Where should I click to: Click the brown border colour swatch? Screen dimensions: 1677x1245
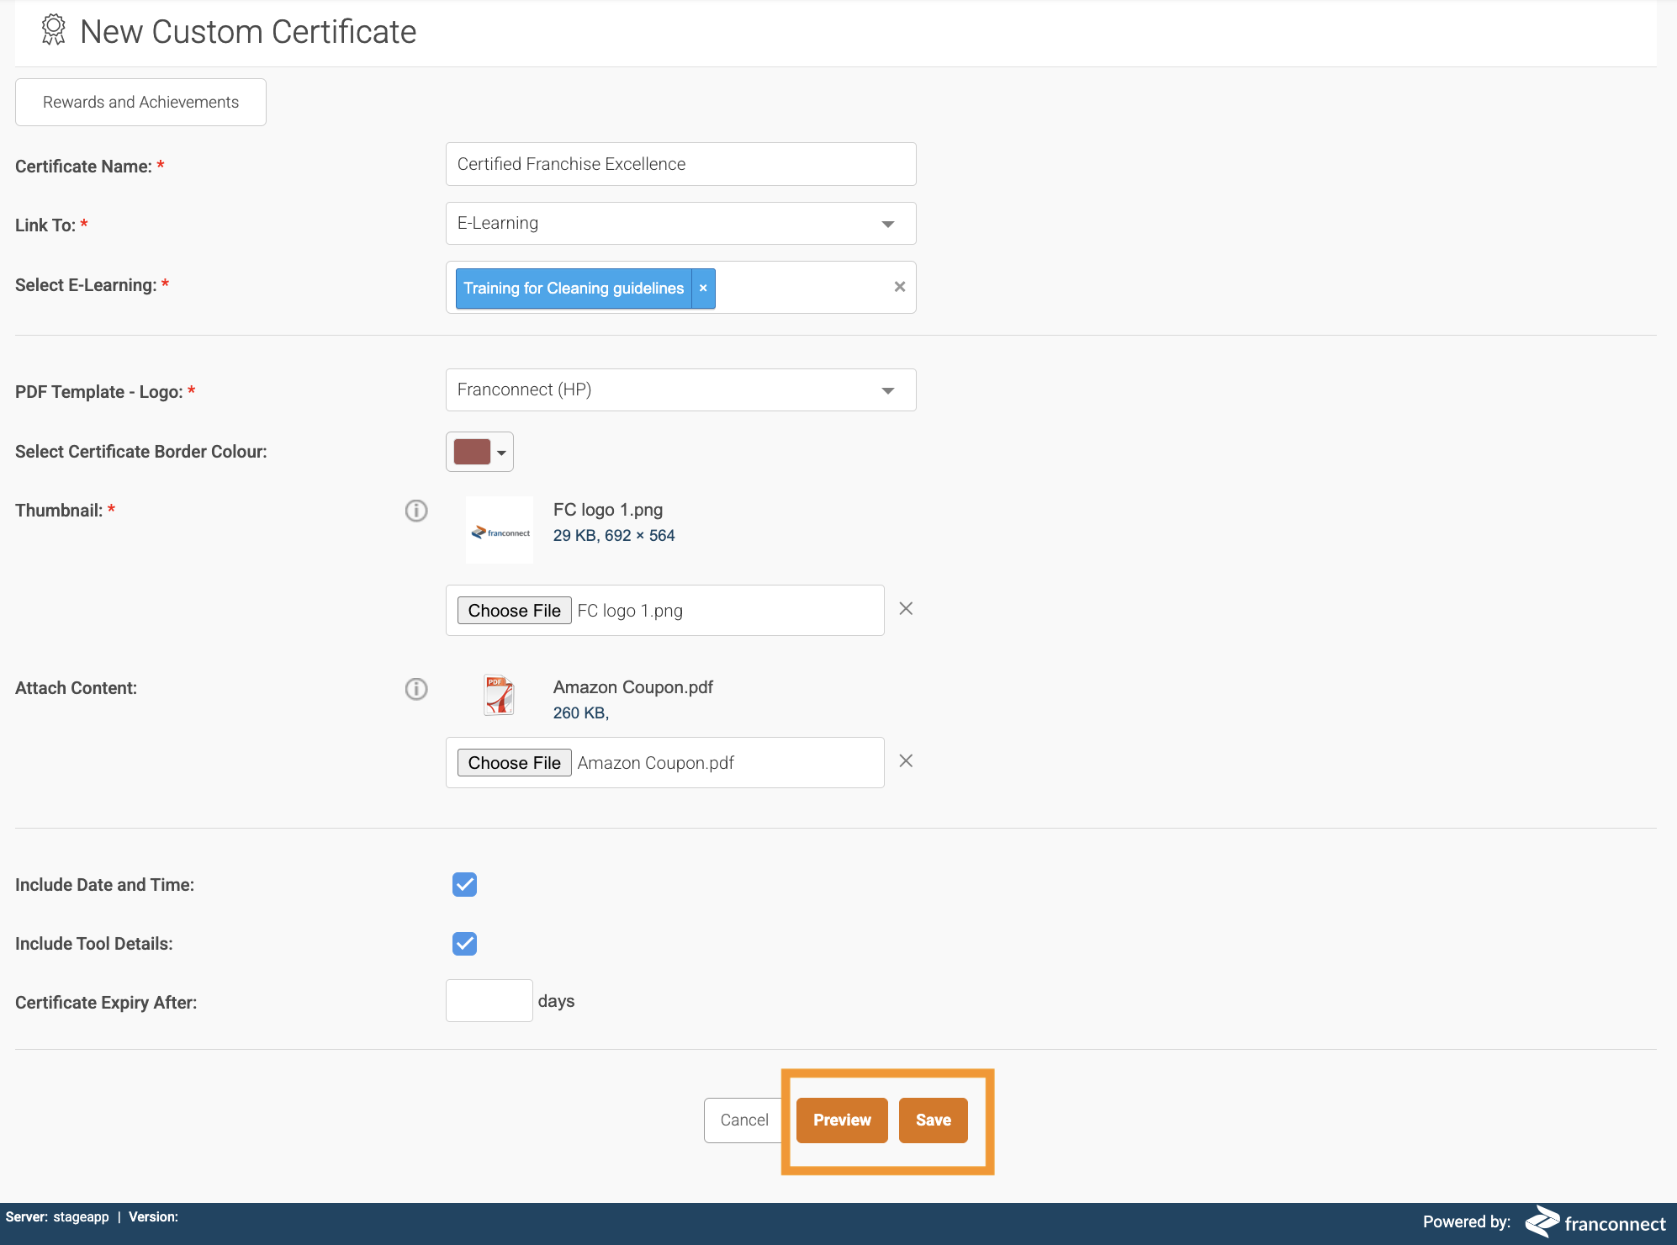click(472, 452)
